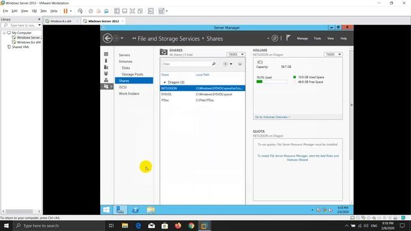Open the pause button power options dropdown
The height and width of the screenshot is (231, 411).
pos(71,11)
